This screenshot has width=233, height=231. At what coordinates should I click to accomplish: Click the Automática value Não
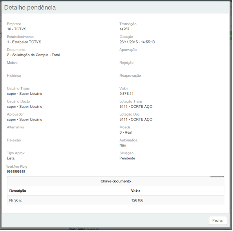123,145
